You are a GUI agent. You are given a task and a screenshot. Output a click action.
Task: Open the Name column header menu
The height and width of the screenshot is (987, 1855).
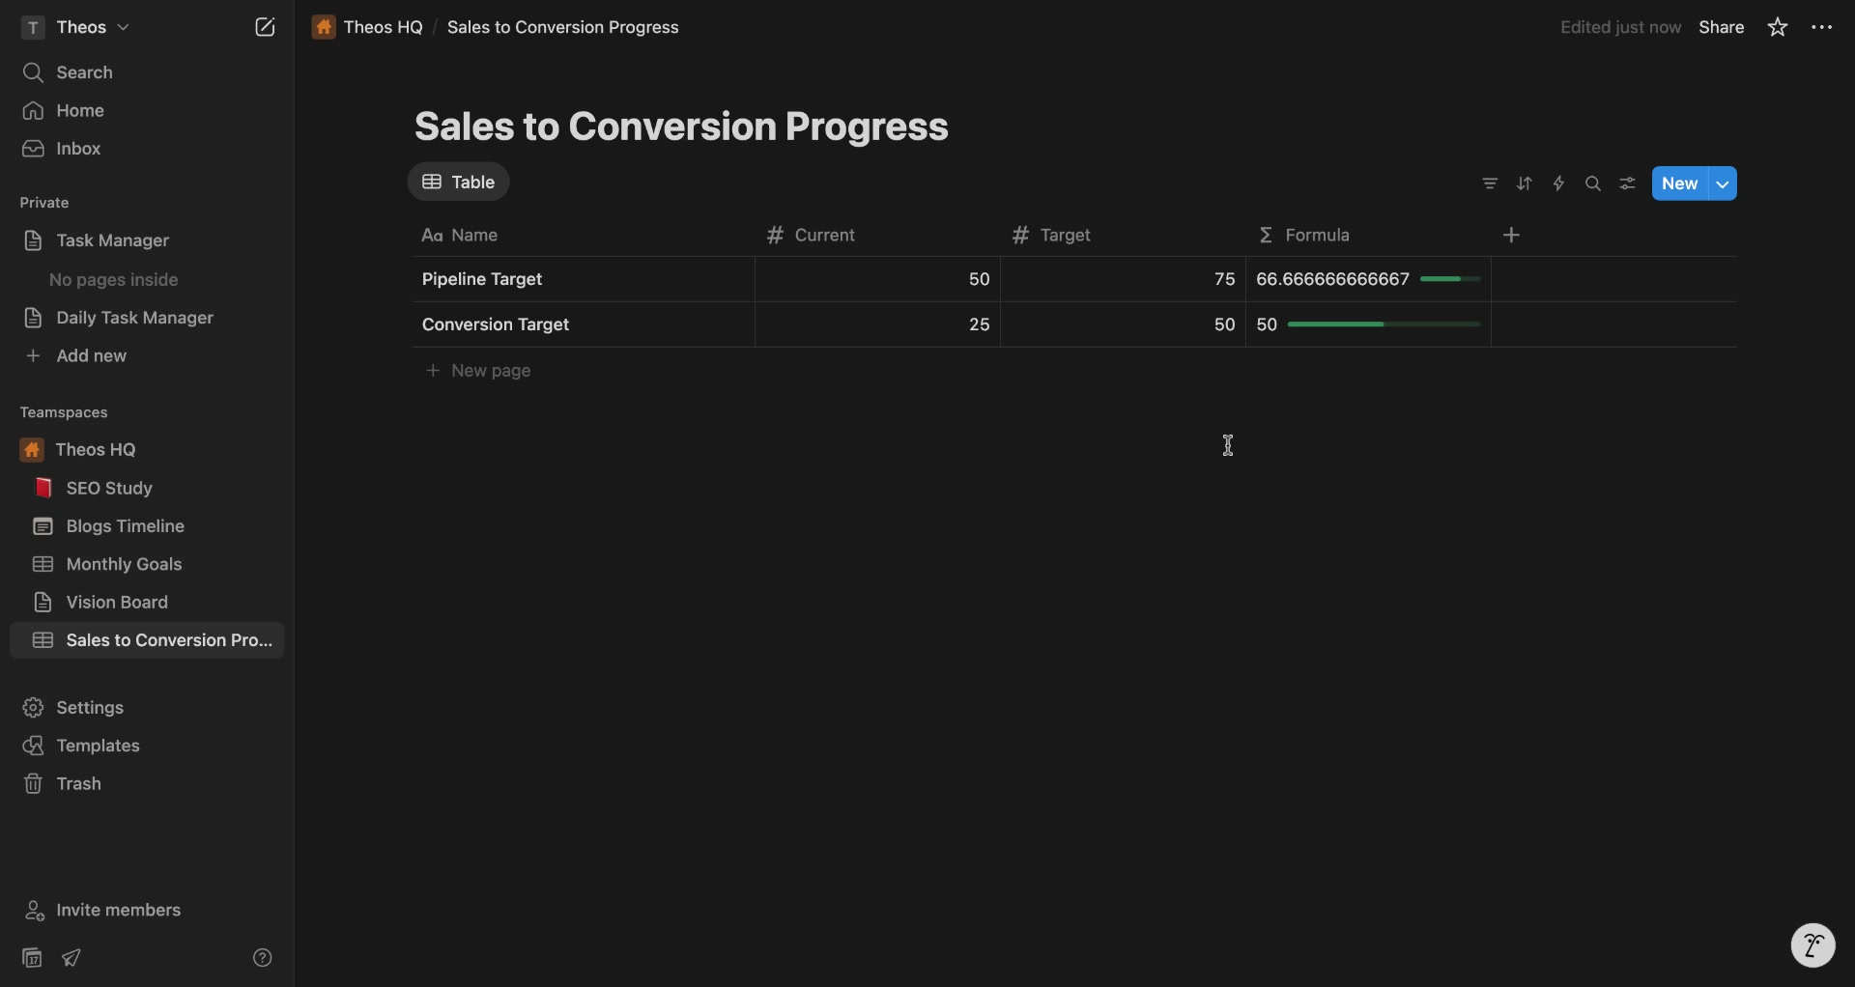[472, 235]
